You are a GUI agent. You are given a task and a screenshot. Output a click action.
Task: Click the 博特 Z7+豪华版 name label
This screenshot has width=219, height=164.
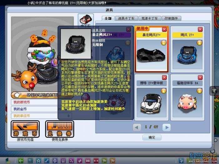click(151, 83)
